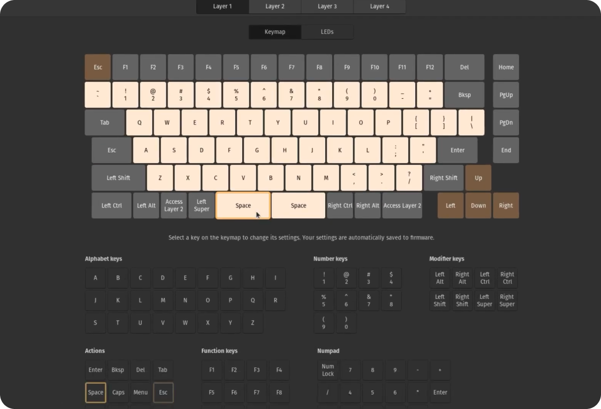Switch to the LEDs view tab
Screen dimensions: 601x409
point(327,32)
